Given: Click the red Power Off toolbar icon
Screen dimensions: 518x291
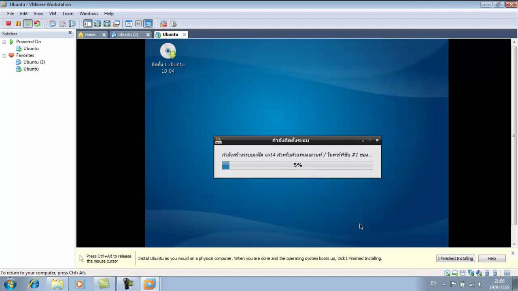Looking at the screenshot, I should (x=8, y=23).
